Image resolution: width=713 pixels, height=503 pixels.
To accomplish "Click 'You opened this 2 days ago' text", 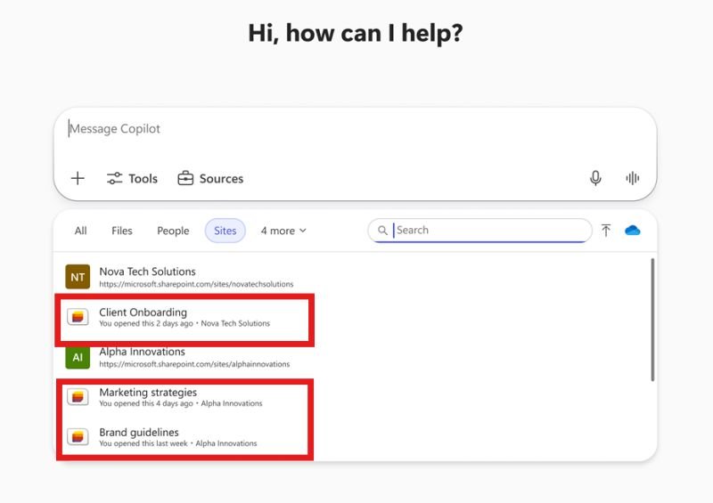I will (146, 323).
